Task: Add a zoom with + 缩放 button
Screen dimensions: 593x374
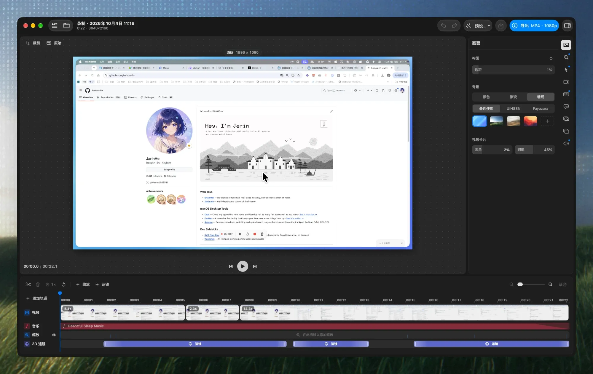Action: (83, 284)
